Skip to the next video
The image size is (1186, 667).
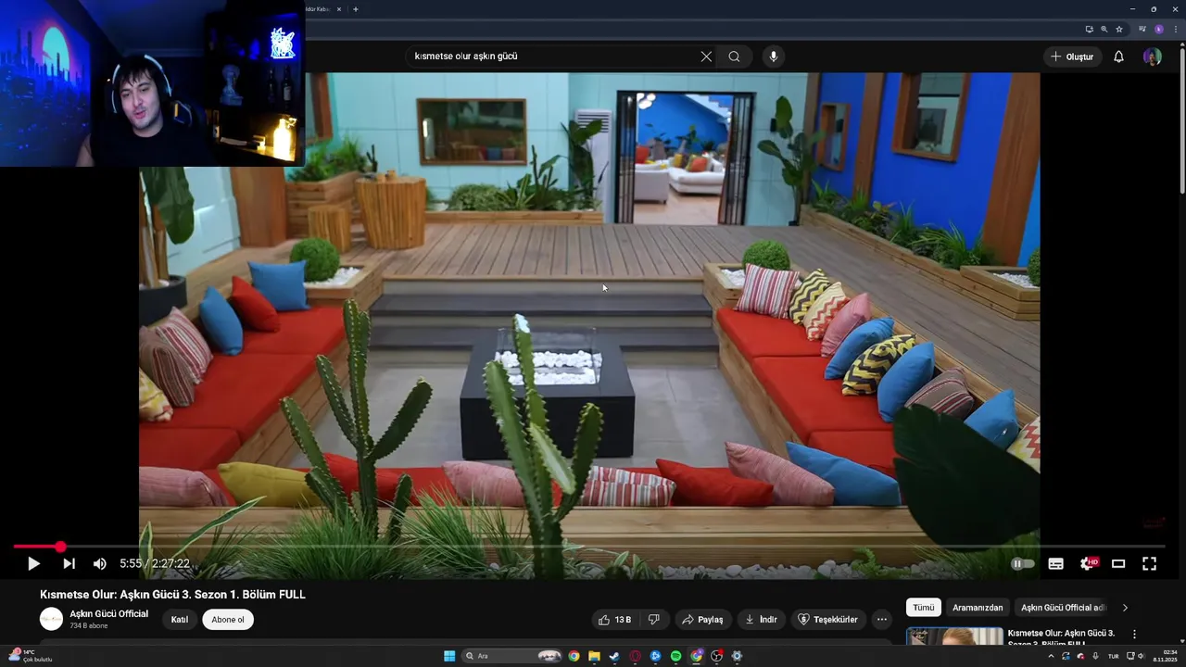pyautogui.click(x=69, y=563)
